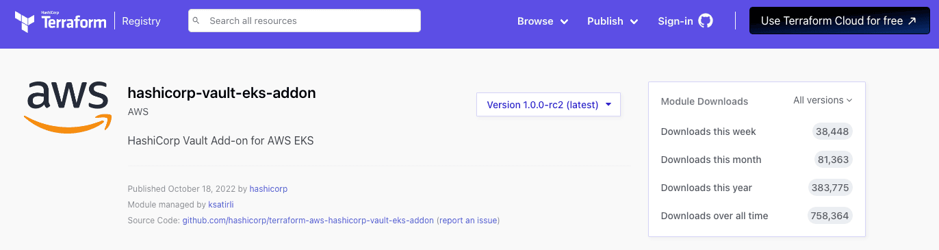939x250 pixels.
Task: Click the Registry link in header
Action: point(141,21)
